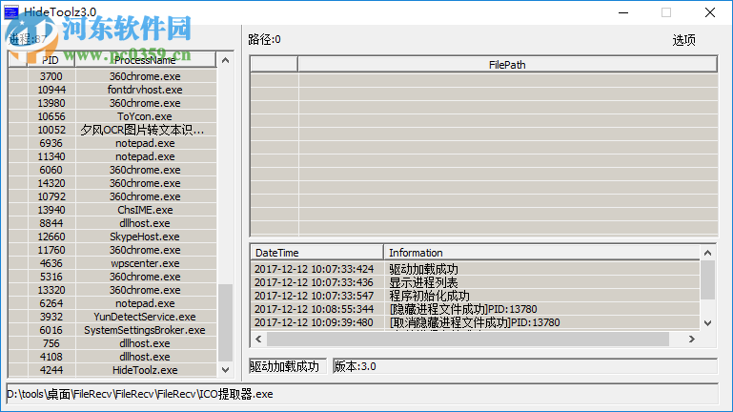Click log panel scroll right arrow
The image size is (733, 412).
pos(692,340)
